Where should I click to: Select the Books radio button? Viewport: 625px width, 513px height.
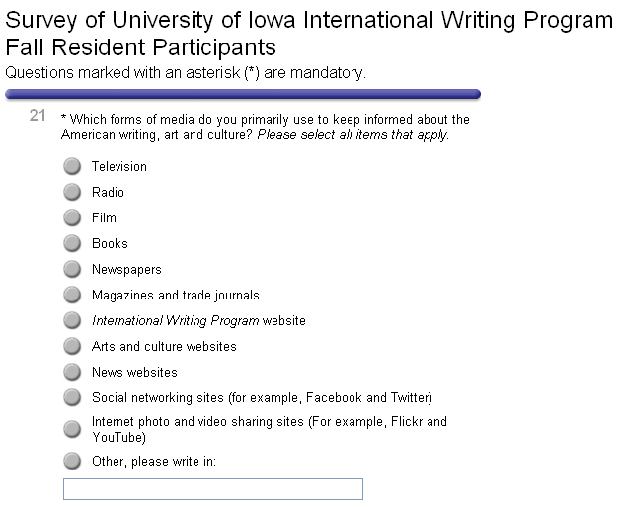72,243
